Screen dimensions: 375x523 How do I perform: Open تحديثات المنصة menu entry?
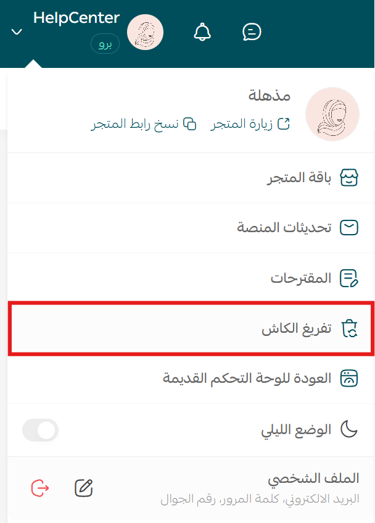coord(191,228)
